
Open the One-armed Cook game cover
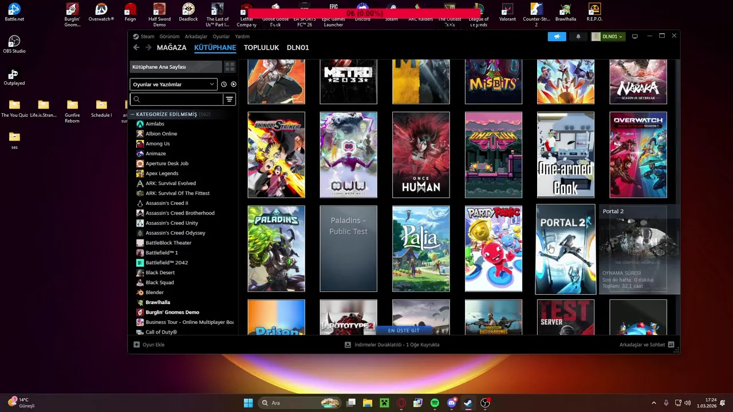[566, 154]
